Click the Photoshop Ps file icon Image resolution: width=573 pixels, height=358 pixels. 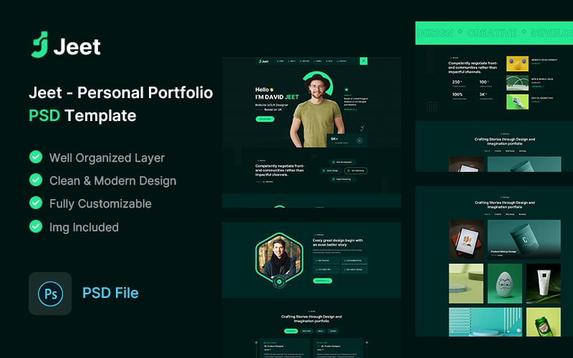point(50,293)
